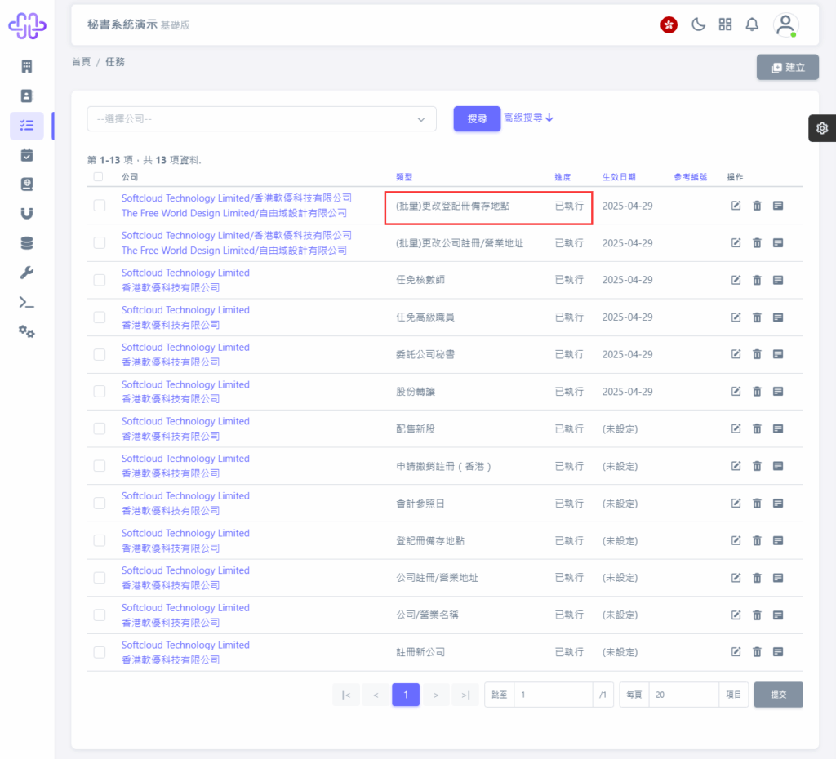Screen dimensions: 836x759
Task: View details of 委託公司秘書 task
Action: [x=778, y=354]
